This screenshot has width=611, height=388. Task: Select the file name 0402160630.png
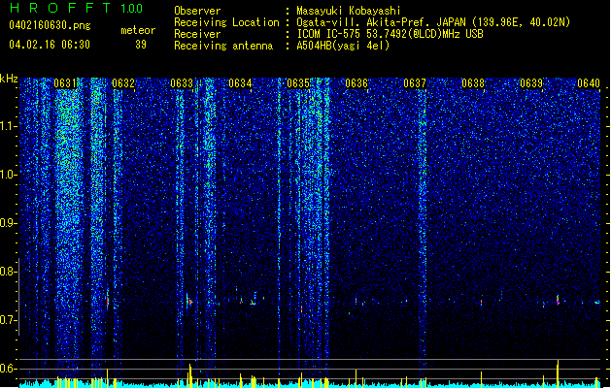point(50,25)
